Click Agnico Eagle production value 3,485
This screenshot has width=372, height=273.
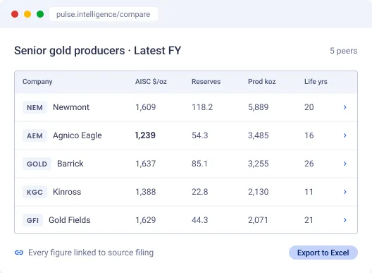point(259,135)
